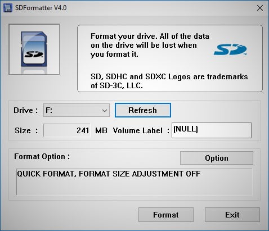Close the SDFormatter window

point(260,8)
